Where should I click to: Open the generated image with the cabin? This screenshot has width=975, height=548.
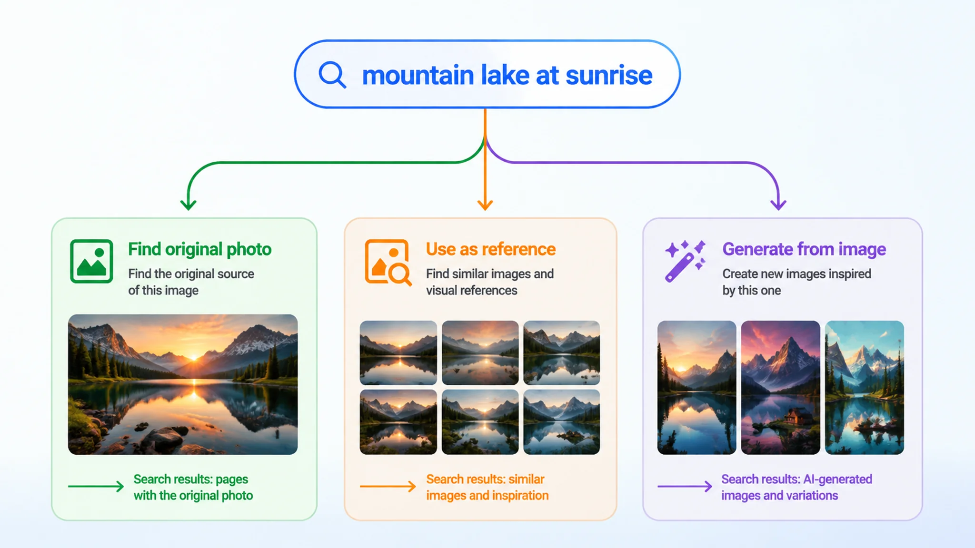click(780, 387)
